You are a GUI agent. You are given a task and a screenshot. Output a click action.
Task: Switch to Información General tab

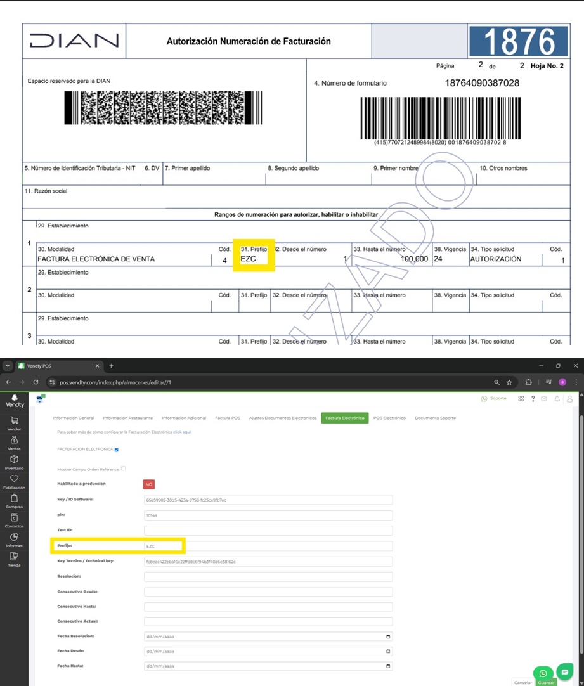pyautogui.click(x=74, y=418)
